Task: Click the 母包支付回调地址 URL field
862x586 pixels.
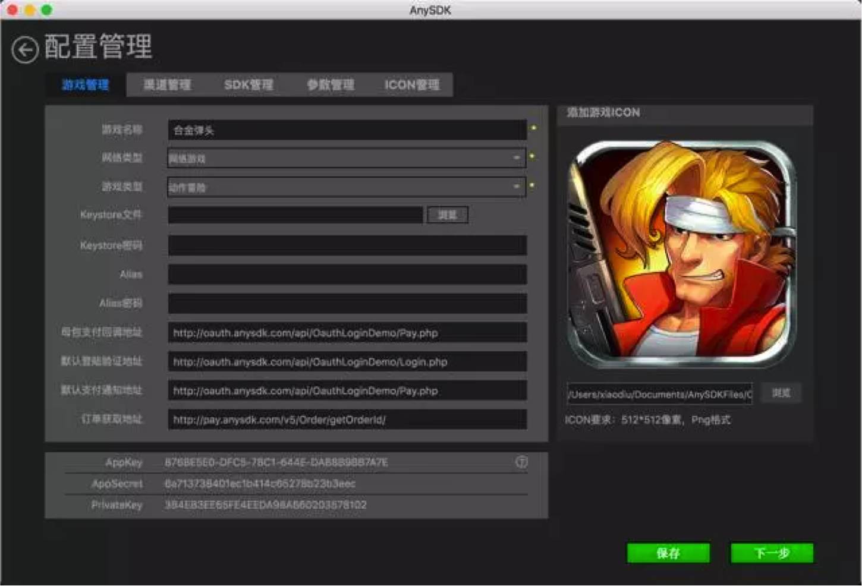Action: pyautogui.click(x=347, y=333)
